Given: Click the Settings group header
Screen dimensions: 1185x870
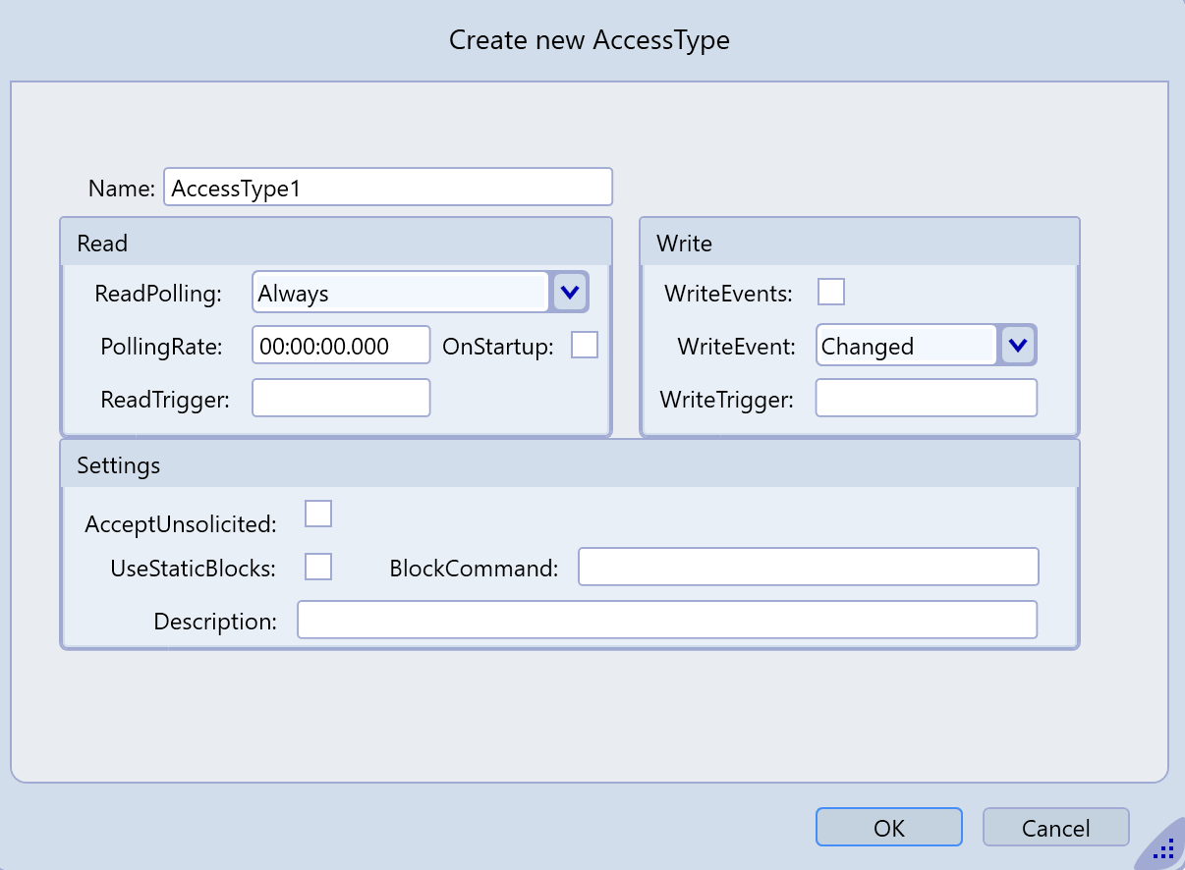Looking at the screenshot, I should (570, 464).
